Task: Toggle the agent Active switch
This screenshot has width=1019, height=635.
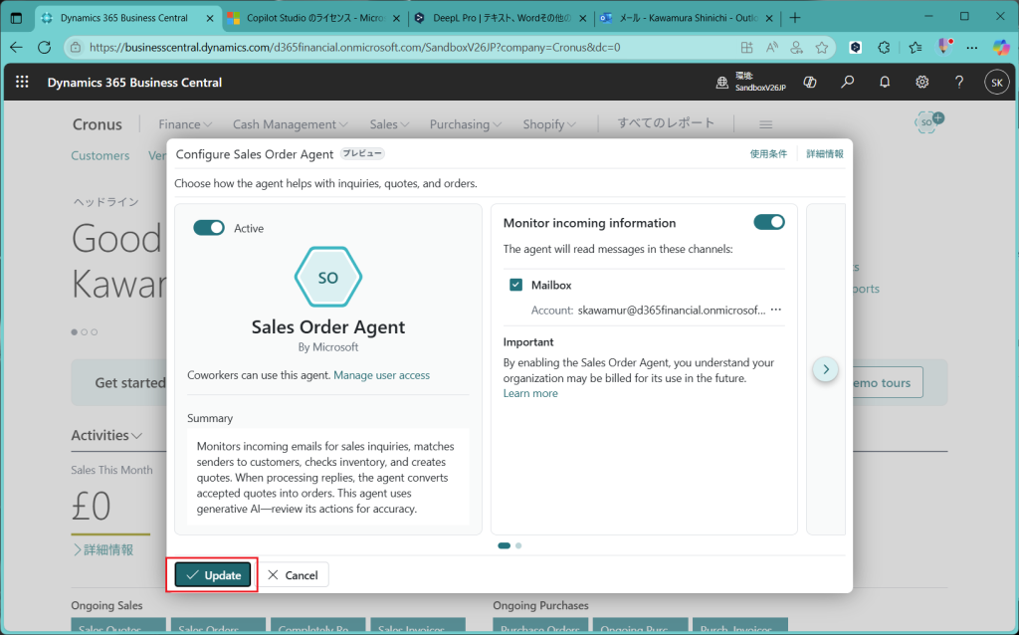Action: tap(209, 228)
